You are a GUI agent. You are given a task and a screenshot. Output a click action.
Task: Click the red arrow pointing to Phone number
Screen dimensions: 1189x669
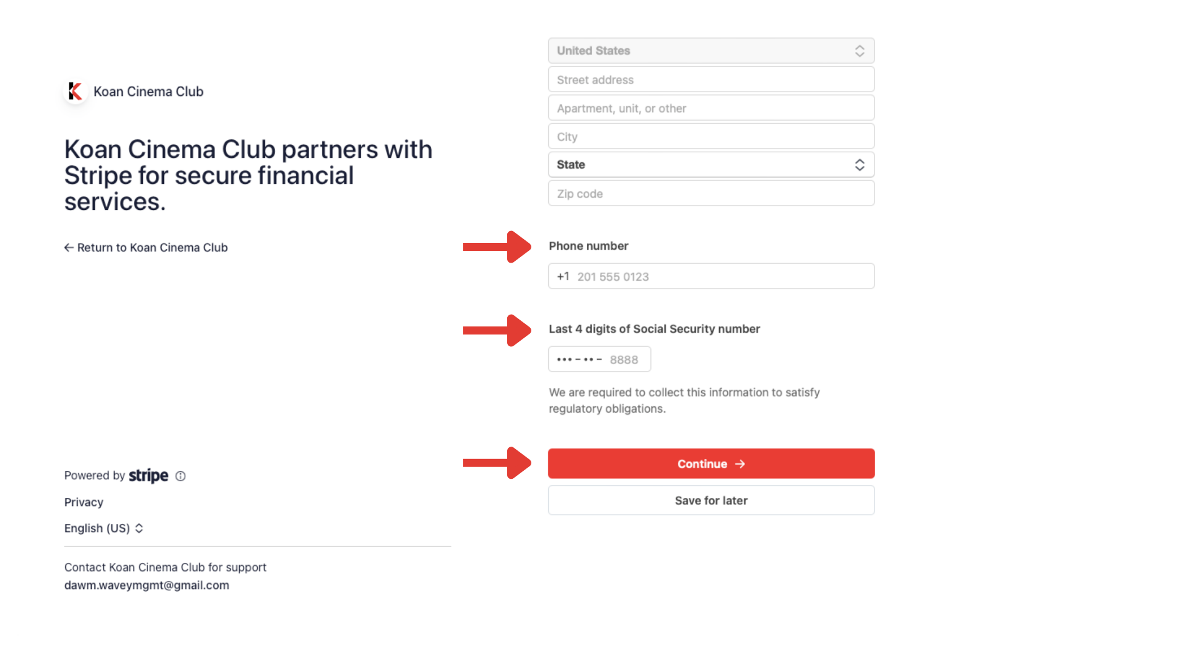(x=497, y=247)
